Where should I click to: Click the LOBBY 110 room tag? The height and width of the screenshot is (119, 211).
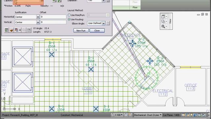88,90
